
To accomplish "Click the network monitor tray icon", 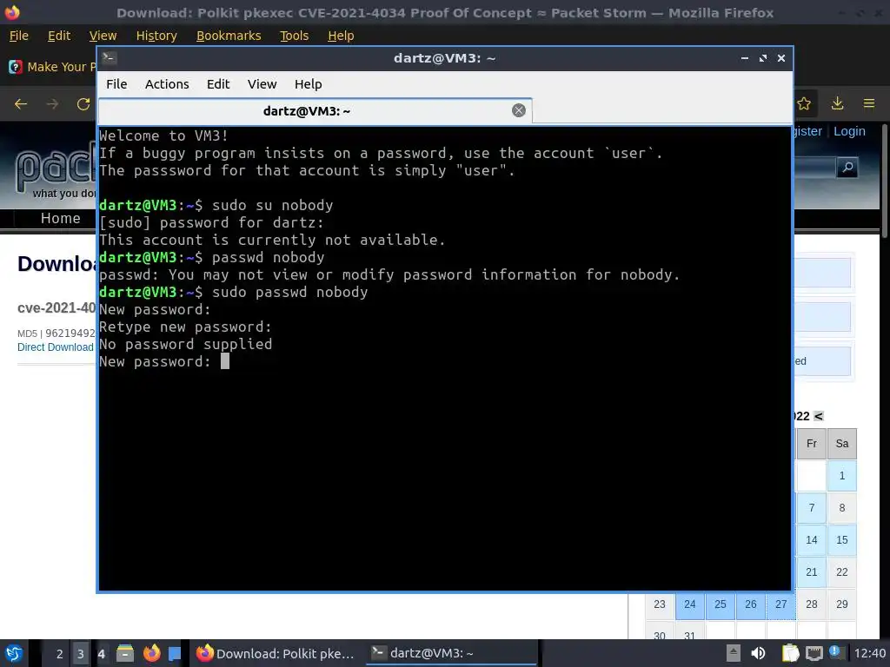I will pyautogui.click(x=814, y=653).
